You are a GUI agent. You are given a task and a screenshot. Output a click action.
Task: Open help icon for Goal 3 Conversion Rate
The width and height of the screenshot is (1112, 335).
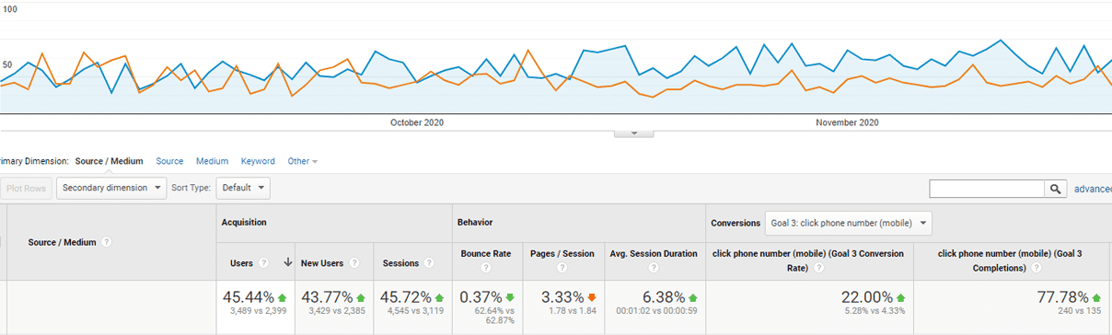point(819,269)
